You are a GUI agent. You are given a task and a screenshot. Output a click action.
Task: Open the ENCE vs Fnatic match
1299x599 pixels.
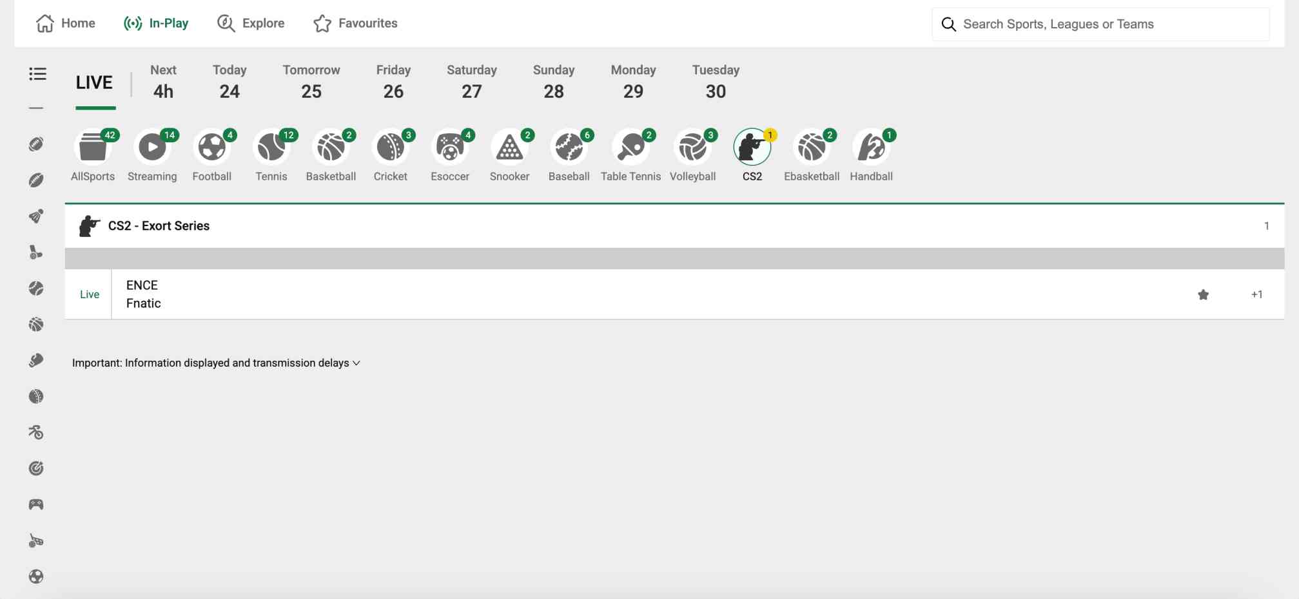point(143,294)
